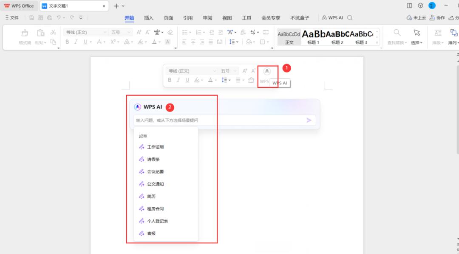Click the bulleted list icon
Viewport: 459px width, 254px height.
click(x=184, y=31)
